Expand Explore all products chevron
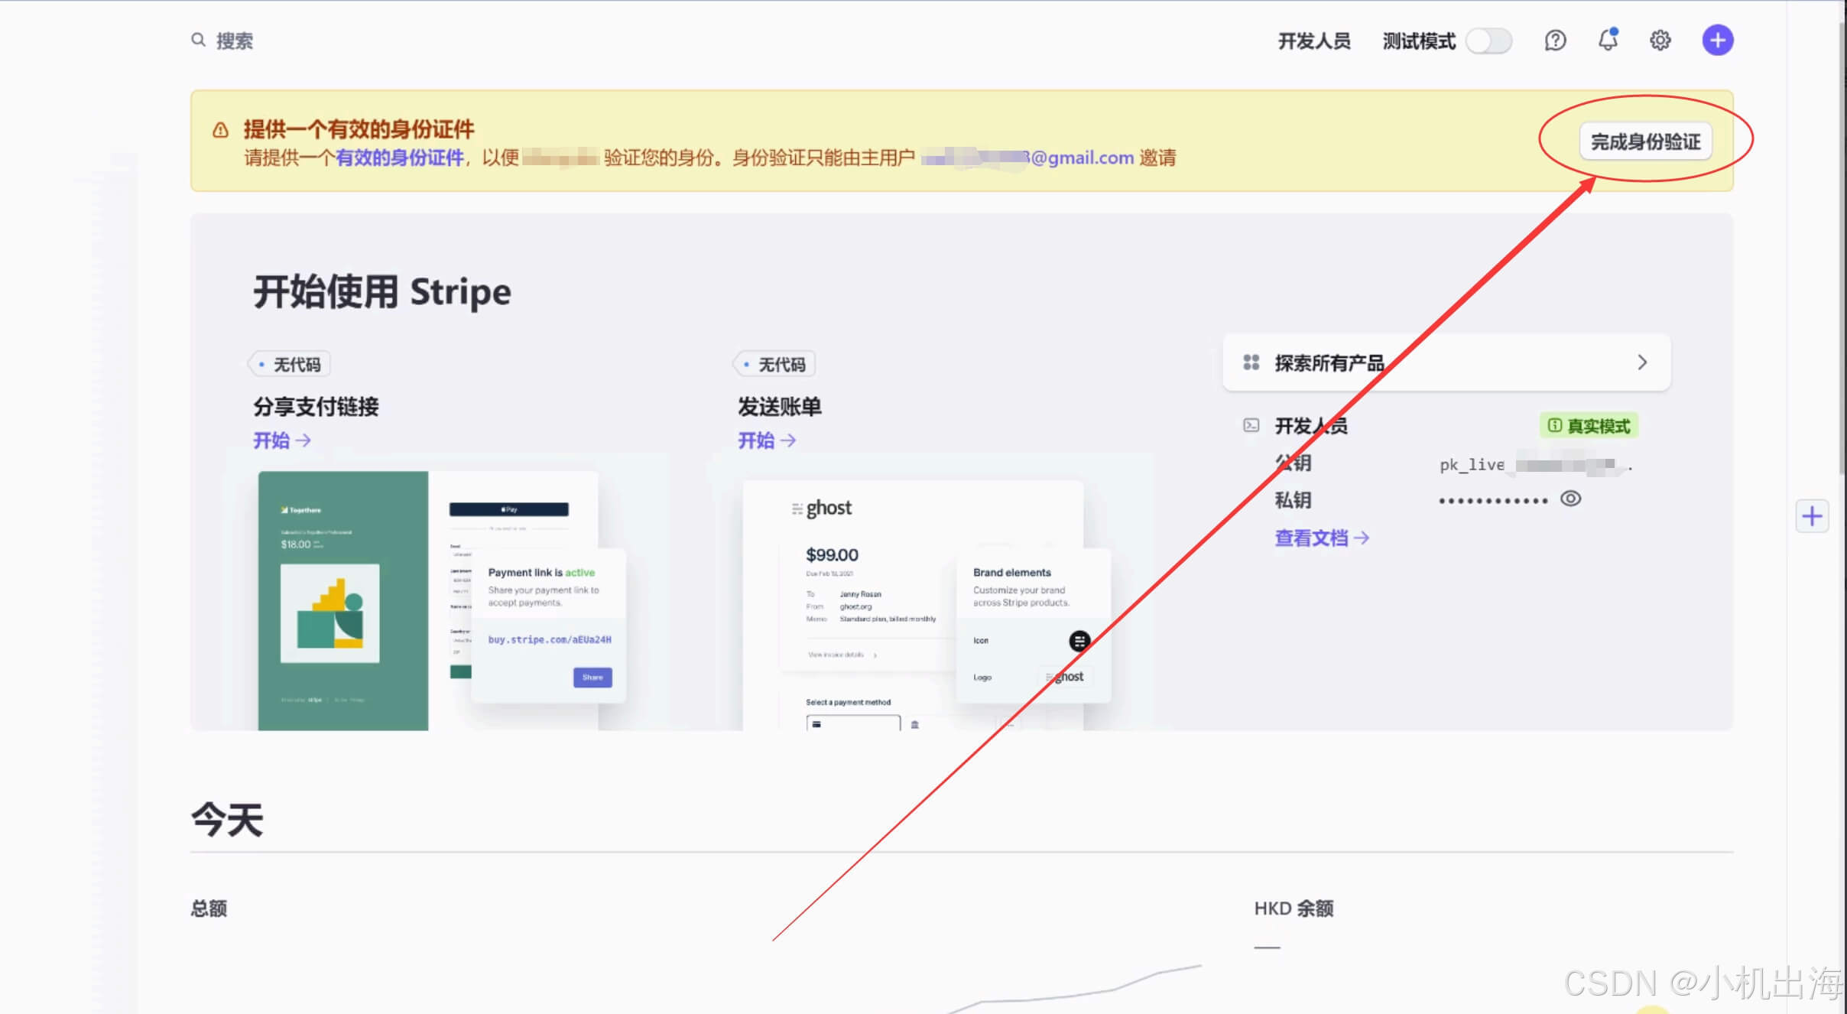 point(1641,362)
